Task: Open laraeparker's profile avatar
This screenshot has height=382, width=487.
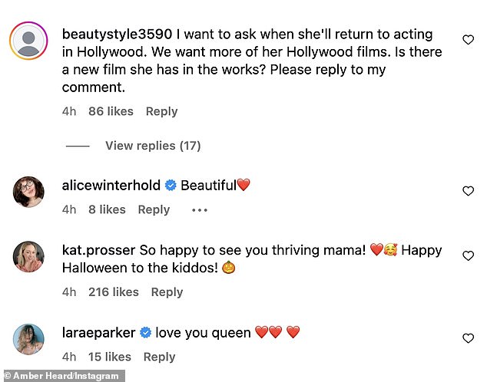Action: [28, 339]
